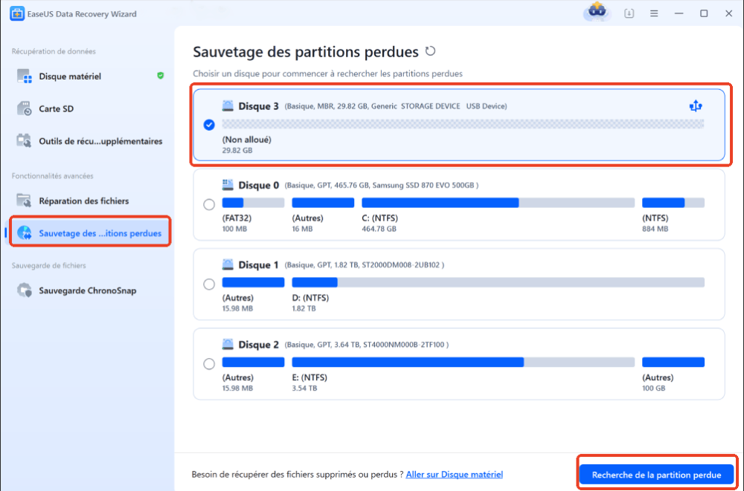Click the 16 MB Autres partition bar on Disque 0
Screen dimensions: 744x491
[x=323, y=203]
